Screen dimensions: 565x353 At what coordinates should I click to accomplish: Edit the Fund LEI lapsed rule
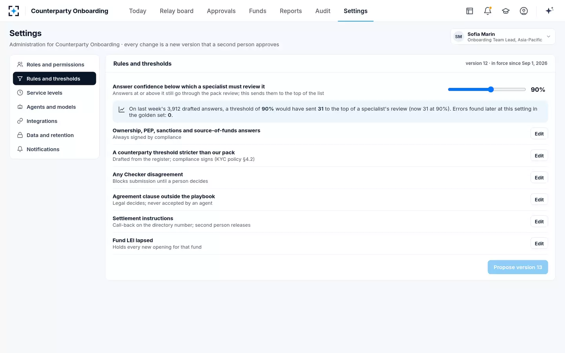(x=539, y=244)
